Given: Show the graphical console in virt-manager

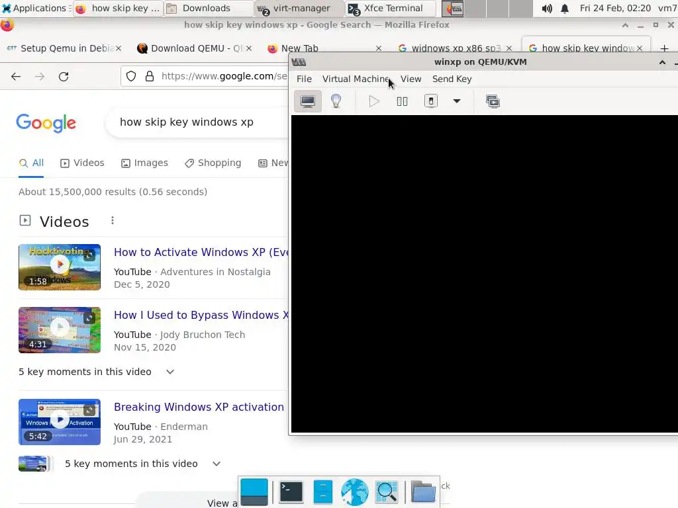Looking at the screenshot, I should tap(307, 101).
